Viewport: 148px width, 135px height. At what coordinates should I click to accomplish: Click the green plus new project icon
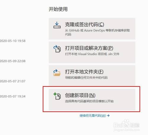click(57, 96)
